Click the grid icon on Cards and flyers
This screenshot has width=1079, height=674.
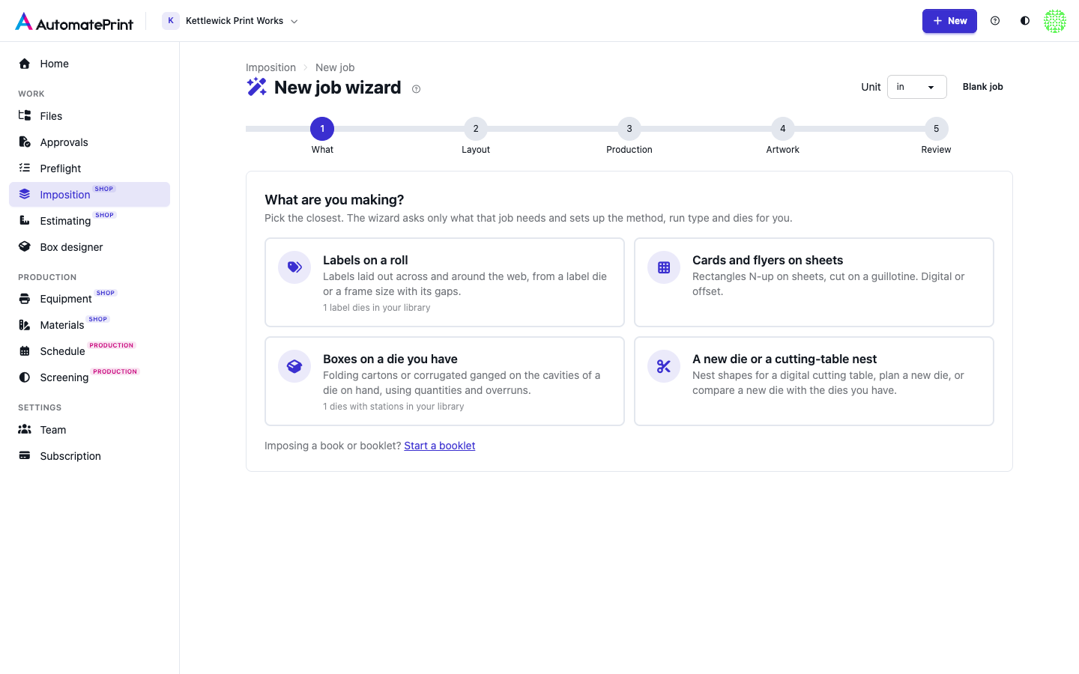click(x=664, y=267)
